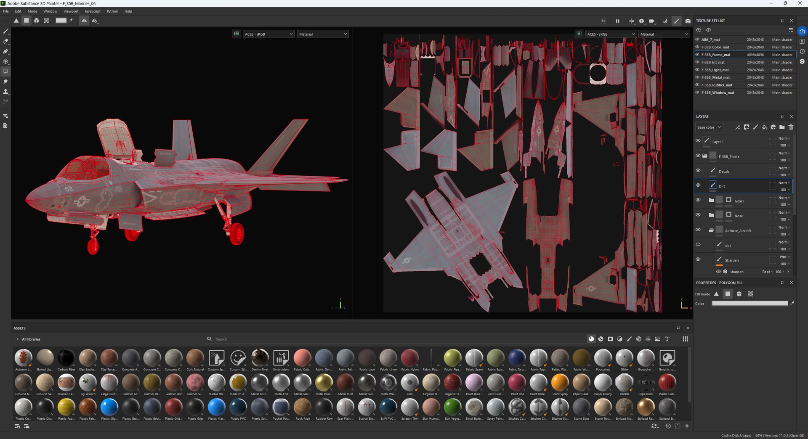Click the top toolbar fill color swatch
The image size is (808, 439).
(61, 20)
